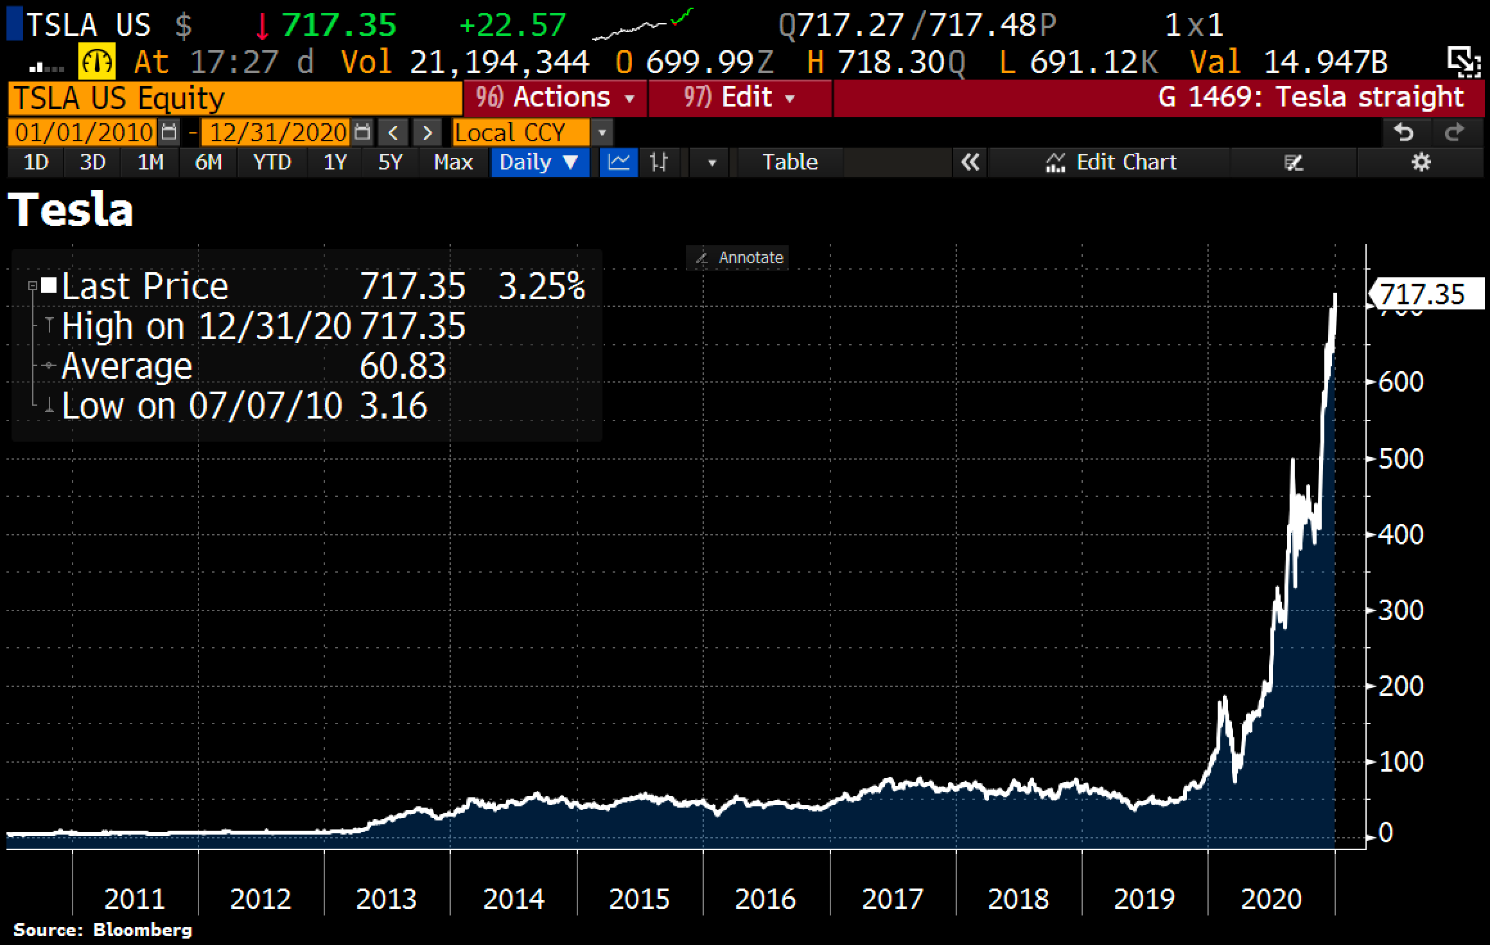Open the Daily periodicity dropdown
This screenshot has height=945, width=1490.
pos(539,162)
